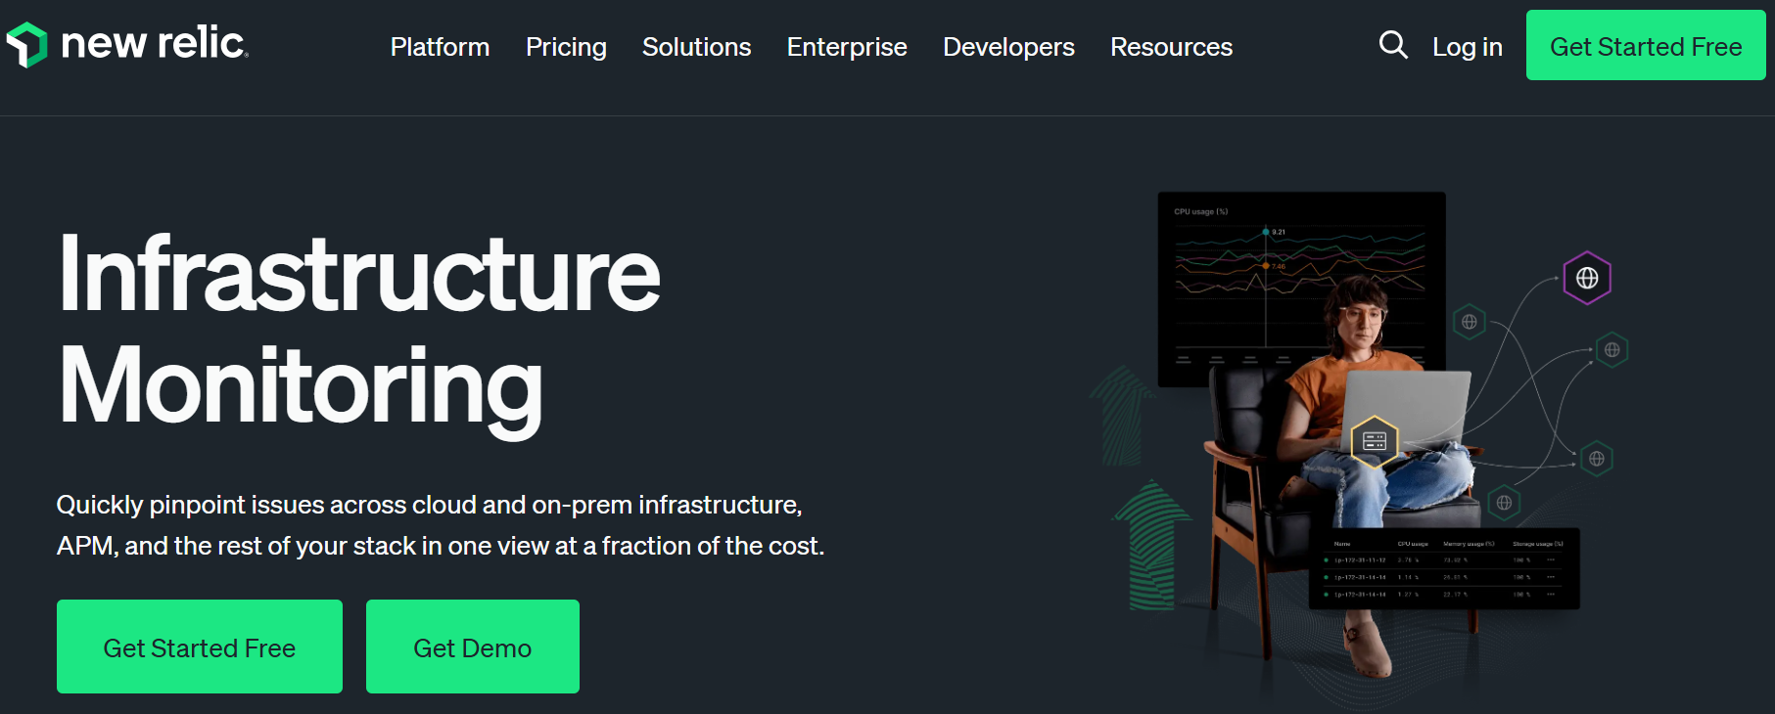Select the Enterprise menu item
This screenshot has height=714, width=1775.
(x=847, y=47)
